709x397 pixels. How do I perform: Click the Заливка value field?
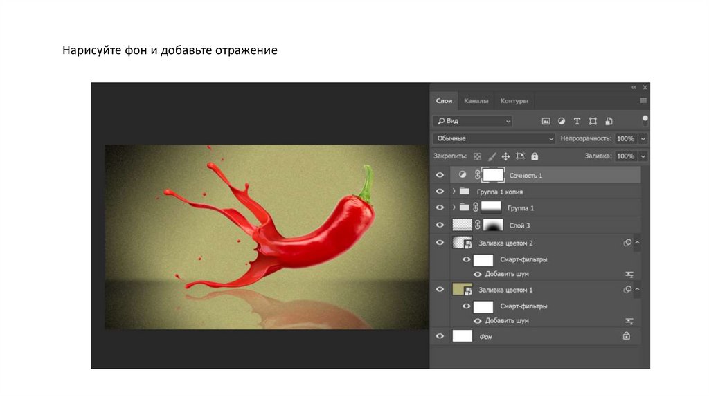[626, 156]
